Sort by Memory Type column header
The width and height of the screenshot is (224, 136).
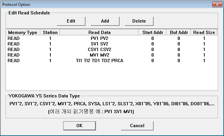(23, 32)
